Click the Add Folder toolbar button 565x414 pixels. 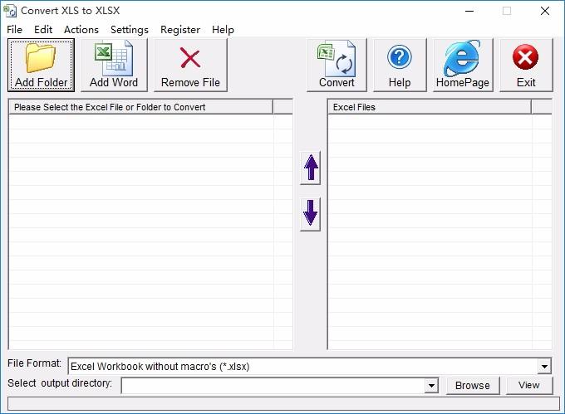pyautogui.click(x=41, y=65)
